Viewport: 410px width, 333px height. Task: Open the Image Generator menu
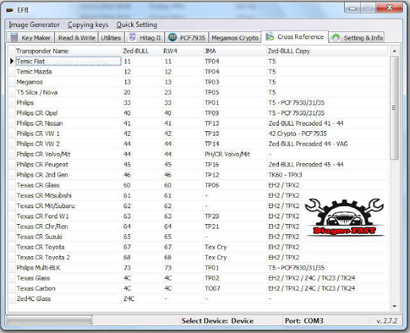tap(34, 24)
